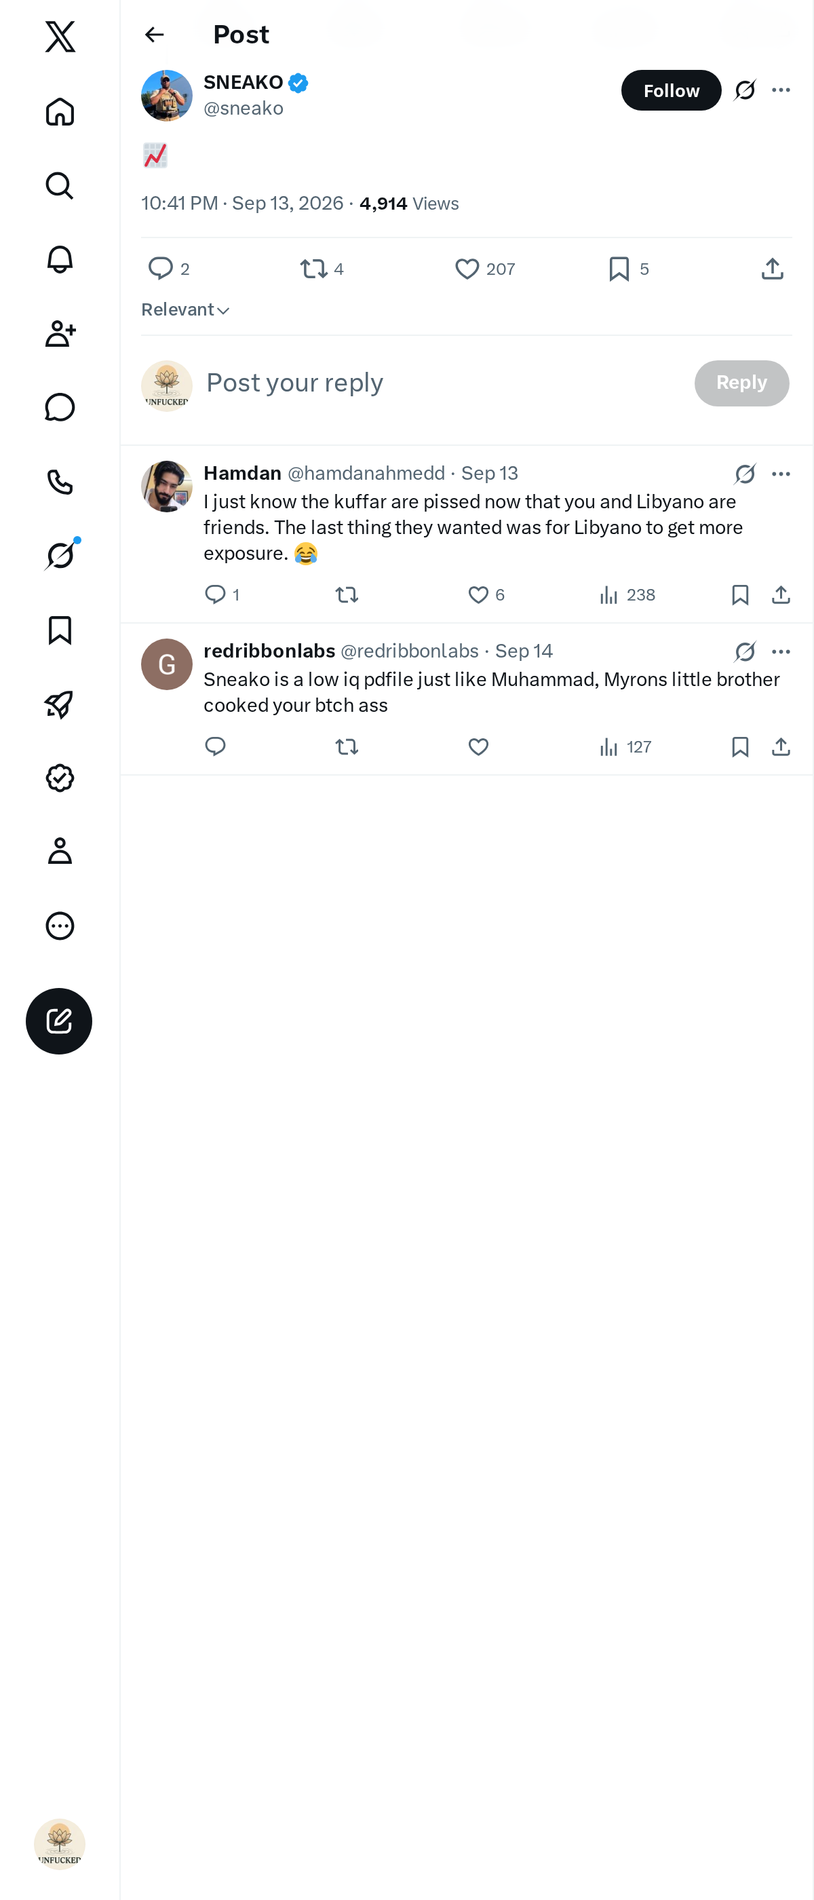
Task: Open the @redribbonlabs profile link
Action: pos(409,651)
